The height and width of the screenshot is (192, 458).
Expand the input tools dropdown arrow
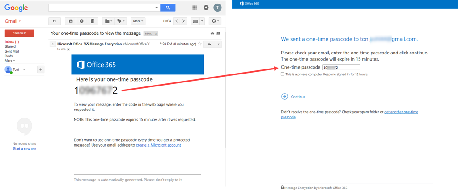203,21
